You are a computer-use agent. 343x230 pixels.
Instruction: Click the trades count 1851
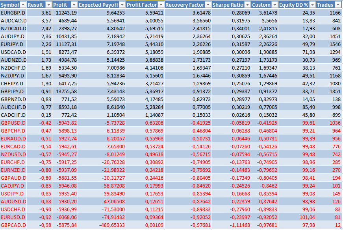(x=335, y=92)
